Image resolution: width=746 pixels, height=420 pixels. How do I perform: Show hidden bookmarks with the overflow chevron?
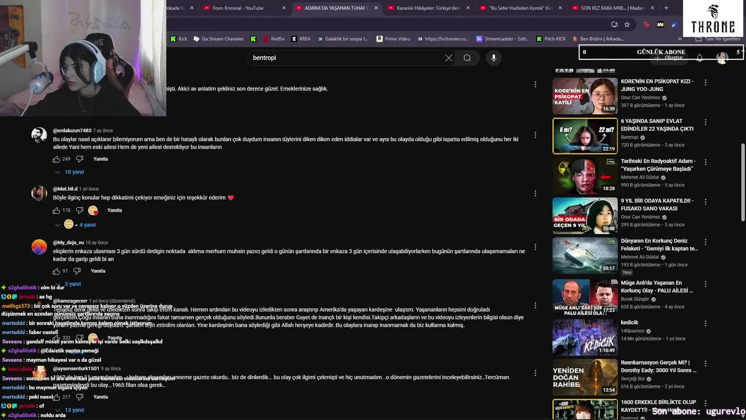pos(680,39)
